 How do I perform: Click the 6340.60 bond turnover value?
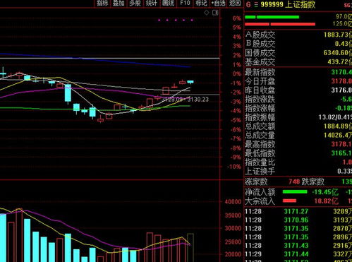[x=338, y=53]
